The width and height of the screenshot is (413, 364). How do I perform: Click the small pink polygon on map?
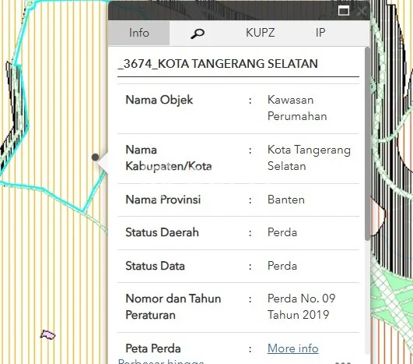coord(47,334)
